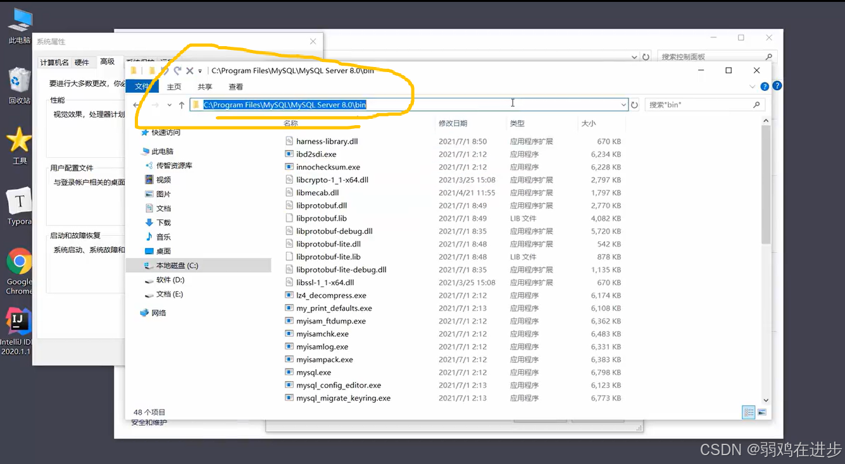845x464 pixels.
Task: Open the 此电脑 desktop icon
Action: pos(19,25)
